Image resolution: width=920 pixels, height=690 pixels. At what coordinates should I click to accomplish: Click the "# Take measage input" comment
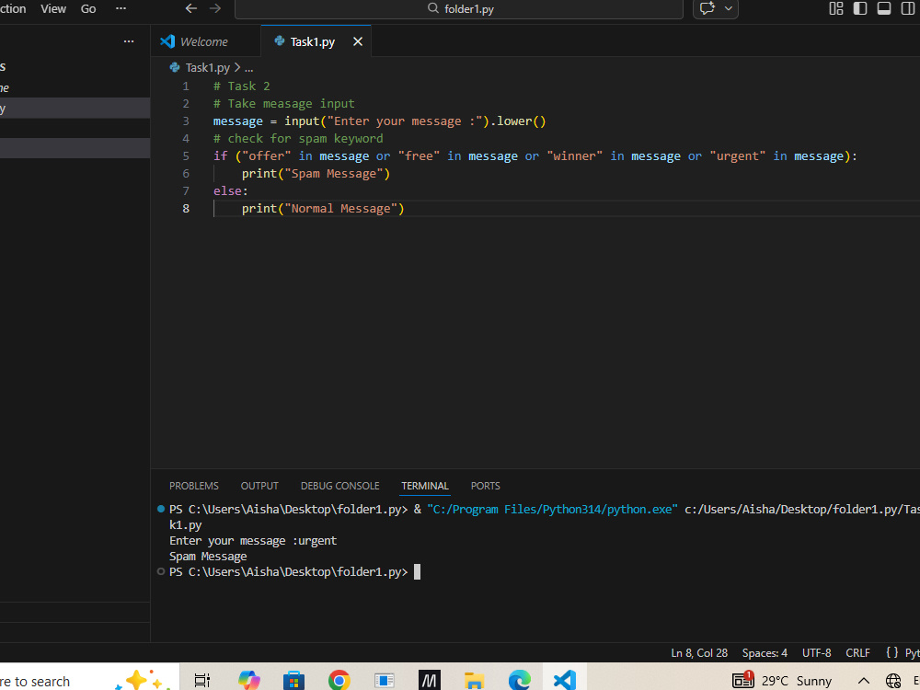coord(284,104)
